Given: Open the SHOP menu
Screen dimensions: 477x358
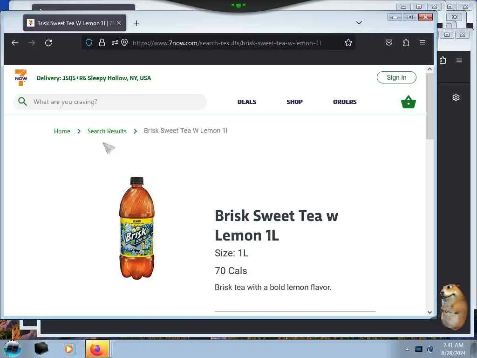Looking at the screenshot, I should tap(294, 102).
